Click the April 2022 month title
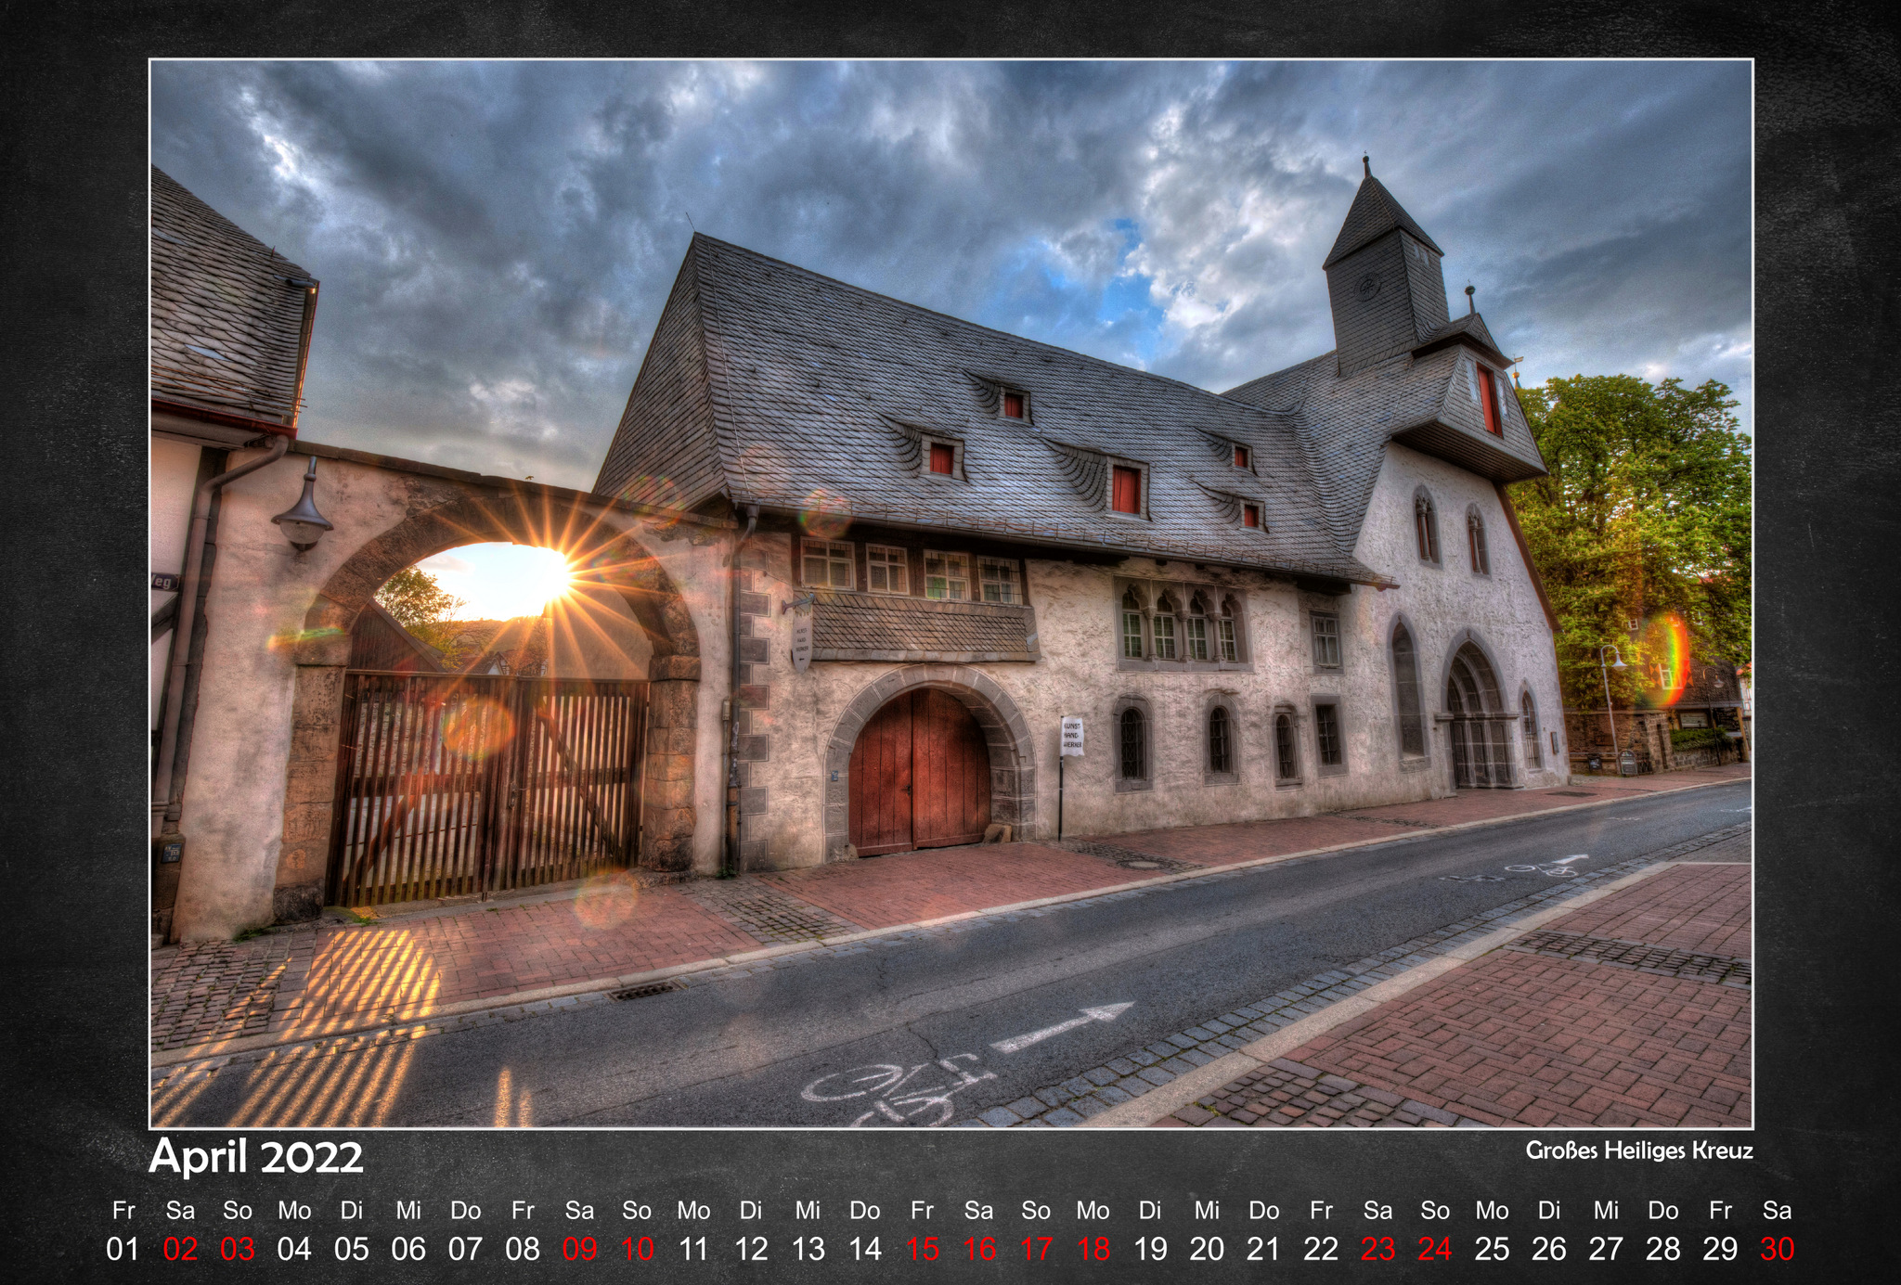 [x=256, y=1157]
